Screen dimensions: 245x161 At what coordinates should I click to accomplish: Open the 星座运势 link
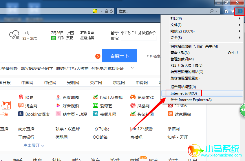pyautogui.click(x=87, y=38)
